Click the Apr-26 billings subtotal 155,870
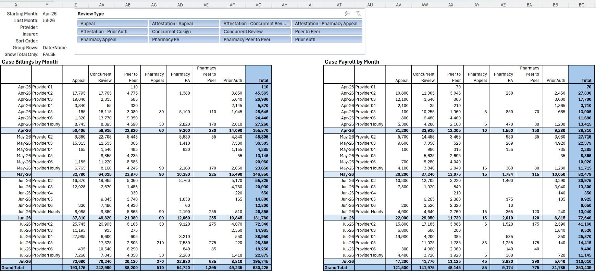Screen dimensions: 596x275 pos(260,131)
